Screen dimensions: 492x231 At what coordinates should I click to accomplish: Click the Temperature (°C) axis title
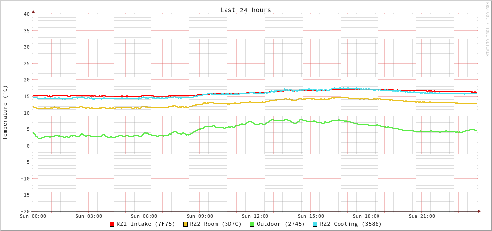5,113
